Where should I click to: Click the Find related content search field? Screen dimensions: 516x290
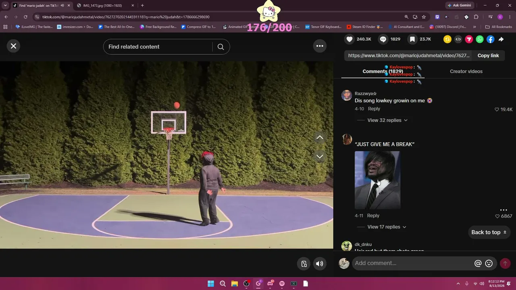point(158,47)
